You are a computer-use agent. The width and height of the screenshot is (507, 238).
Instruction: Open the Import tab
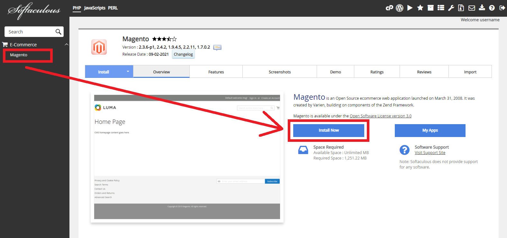pyautogui.click(x=470, y=72)
